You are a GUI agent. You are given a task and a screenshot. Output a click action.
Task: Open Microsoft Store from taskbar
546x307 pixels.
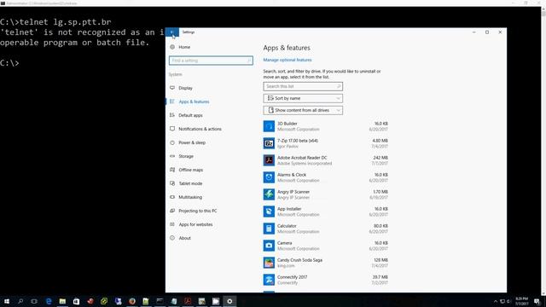coord(76,301)
